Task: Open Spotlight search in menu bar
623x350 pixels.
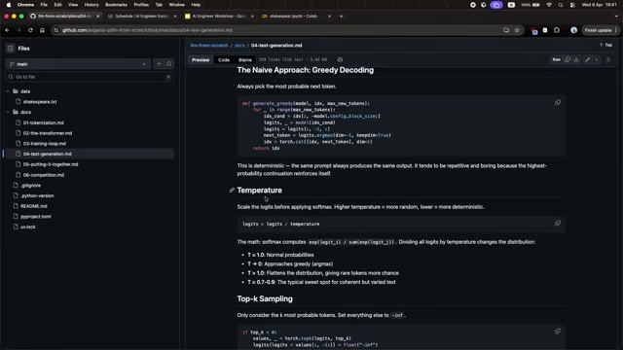Action: [561, 5]
